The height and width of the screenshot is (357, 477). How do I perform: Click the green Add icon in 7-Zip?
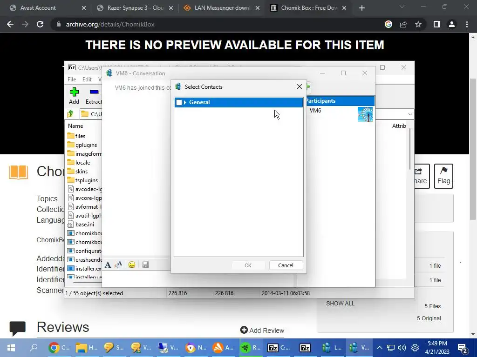tap(74, 92)
